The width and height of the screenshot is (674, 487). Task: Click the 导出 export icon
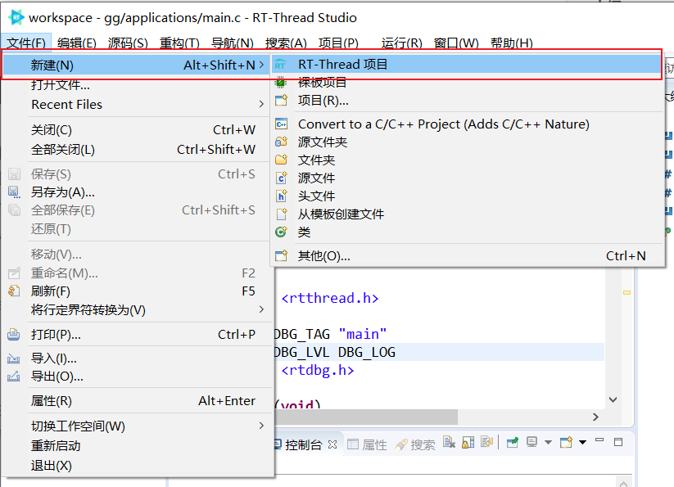pos(14,377)
